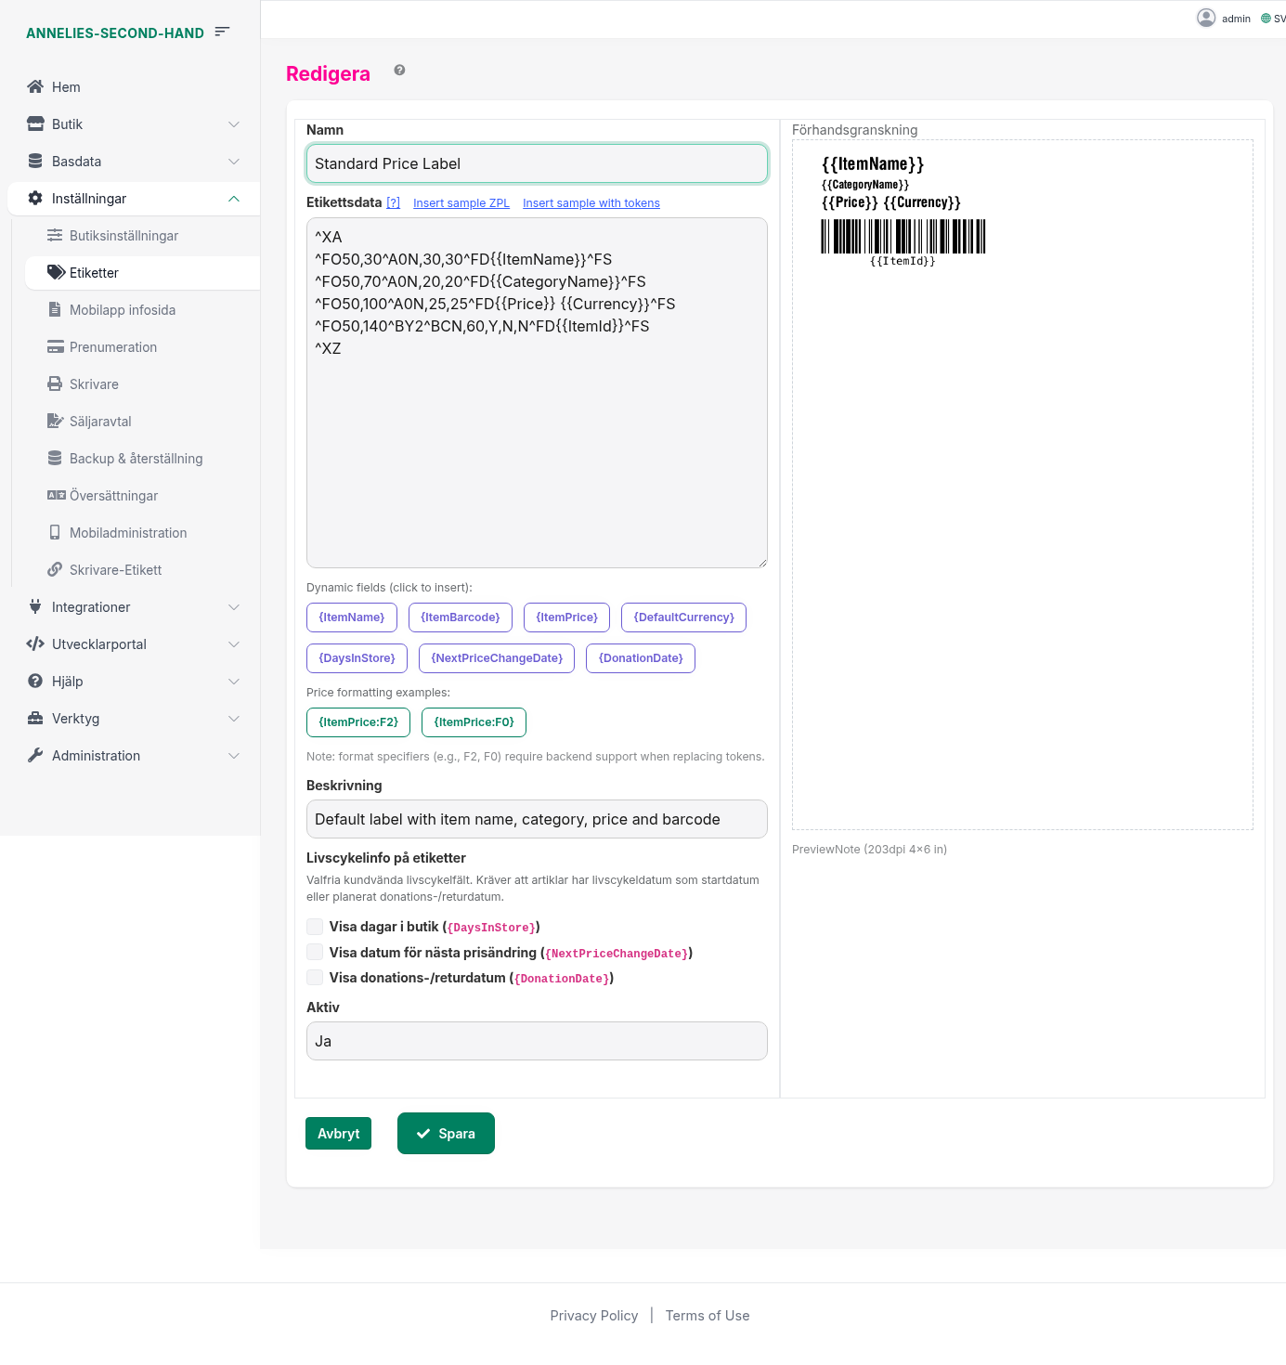
Task: Insert the {ItemPrice:F2} format token
Action: click(x=358, y=722)
